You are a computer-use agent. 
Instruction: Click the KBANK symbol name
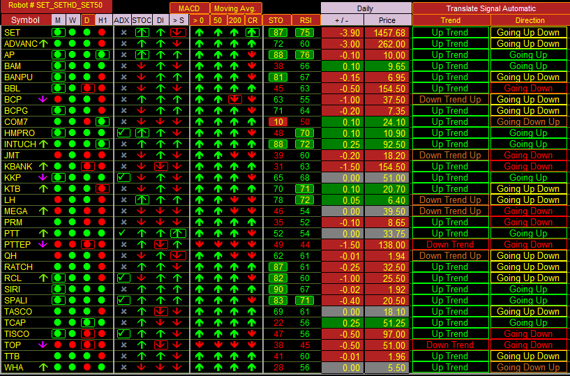(x=18, y=167)
